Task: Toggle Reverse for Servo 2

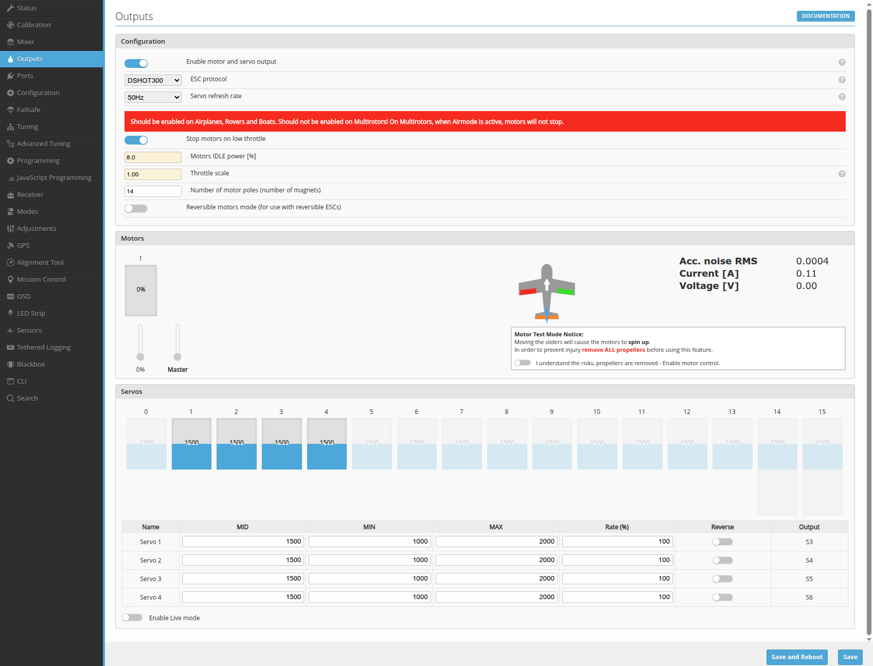Action: pyautogui.click(x=722, y=560)
